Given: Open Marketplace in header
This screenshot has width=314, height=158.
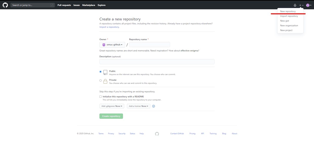Looking at the screenshot, I should (x=89, y=5).
